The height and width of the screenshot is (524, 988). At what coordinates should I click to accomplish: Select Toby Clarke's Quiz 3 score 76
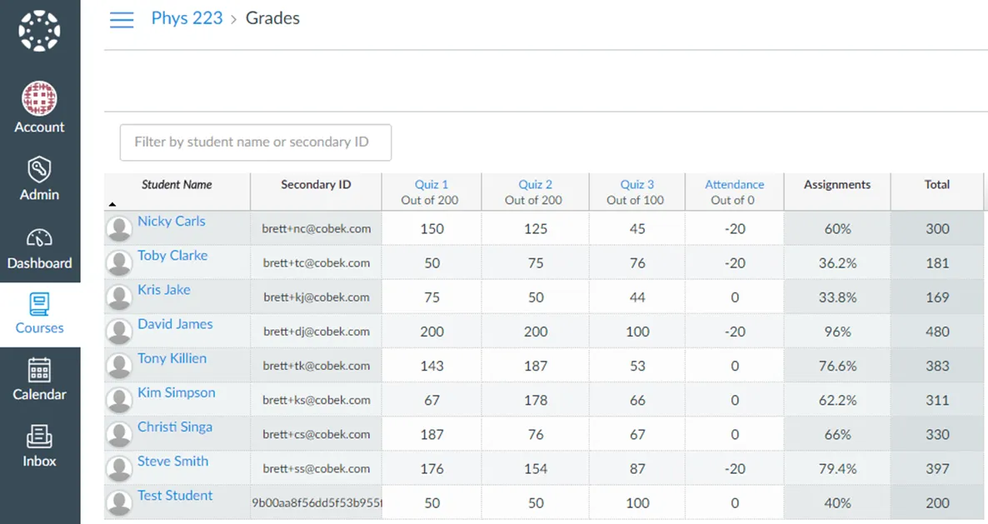[637, 262]
